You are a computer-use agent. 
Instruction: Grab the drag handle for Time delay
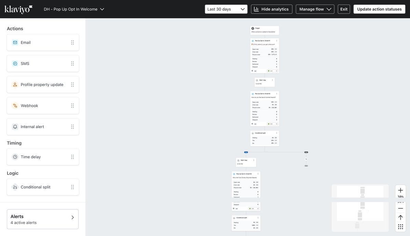coord(72,157)
